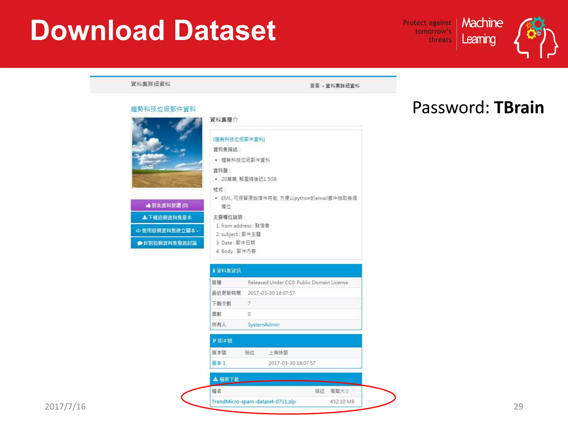Click the thumbs-up icon on like button

coord(148,206)
